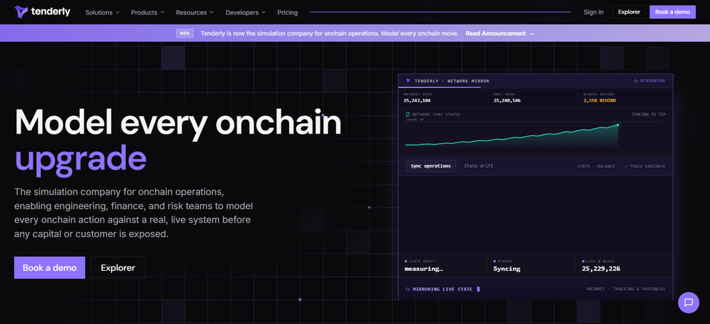Open the chat support bubble icon
Screen dimensions: 710x324
tap(689, 303)
